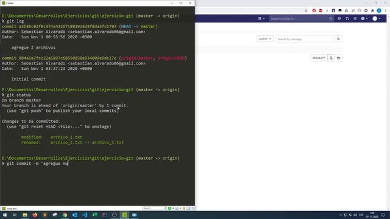Open GitLab Issues icon in navbar
390x219 pixels.
[x=339, y=19]
